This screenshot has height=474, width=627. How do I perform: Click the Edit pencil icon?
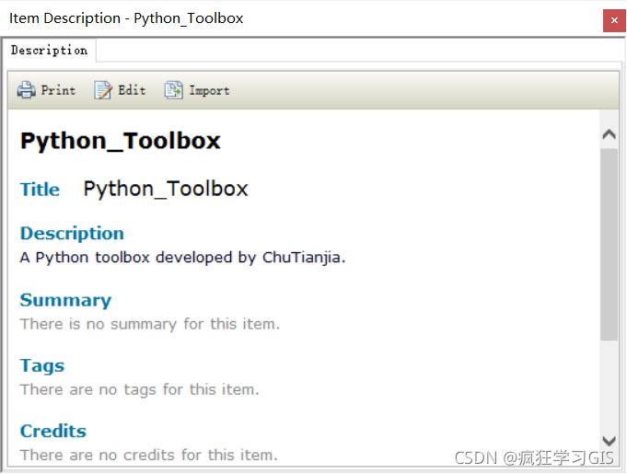(103, 90)
